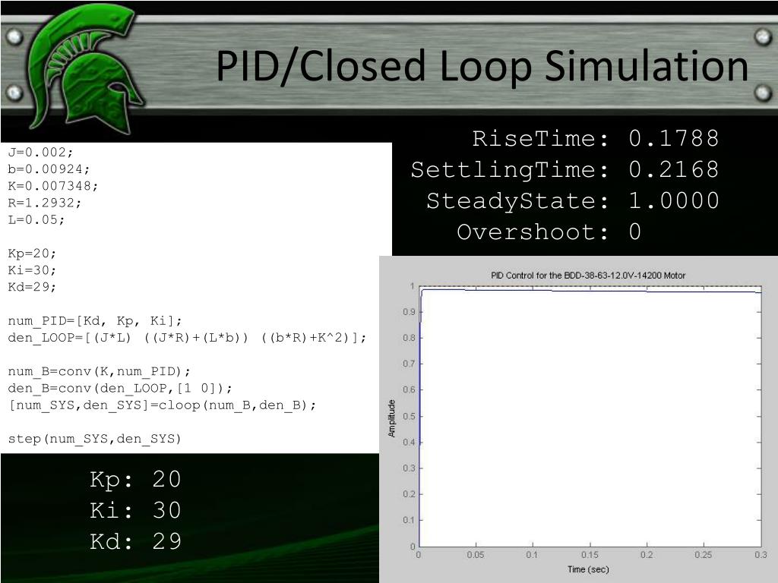Click the code line "Kp=20;"
Screen dimensions: 778x583
click(32, 254)
